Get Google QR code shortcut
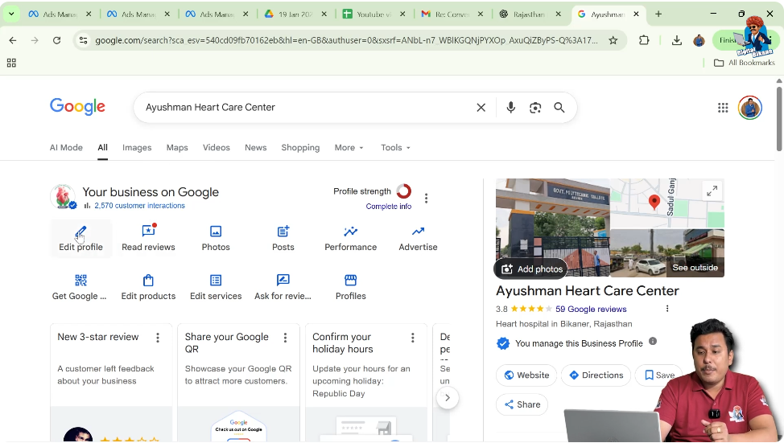784x443 pixels. pos(80,287)
